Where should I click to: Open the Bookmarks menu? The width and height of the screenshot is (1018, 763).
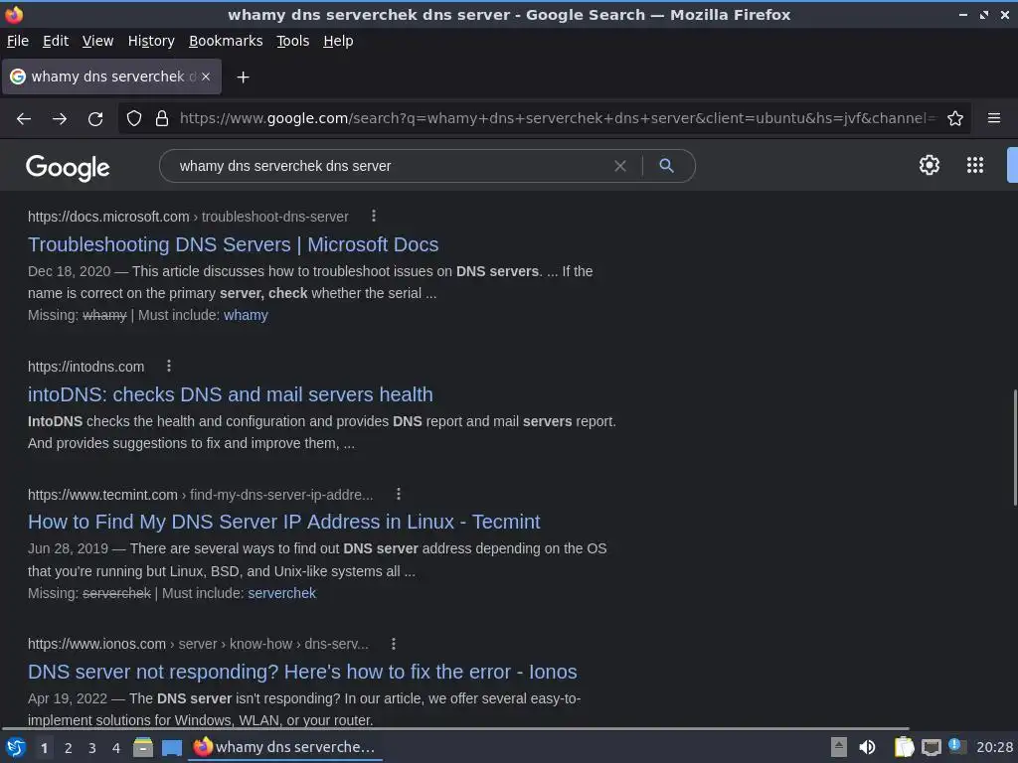[226, 41]
